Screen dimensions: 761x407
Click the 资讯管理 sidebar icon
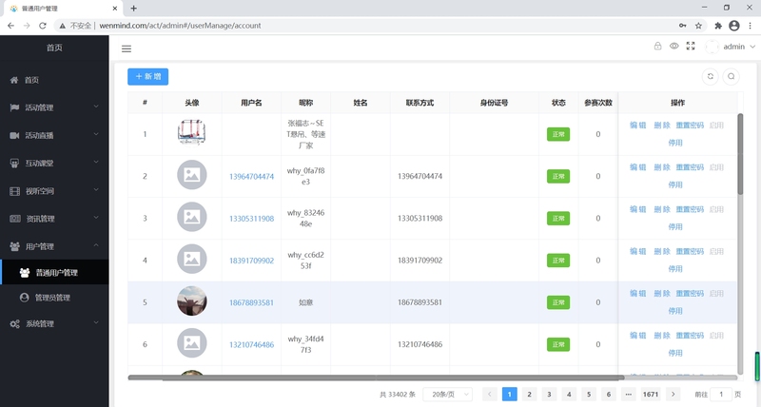pyautogui.click(x=15, y=219)
